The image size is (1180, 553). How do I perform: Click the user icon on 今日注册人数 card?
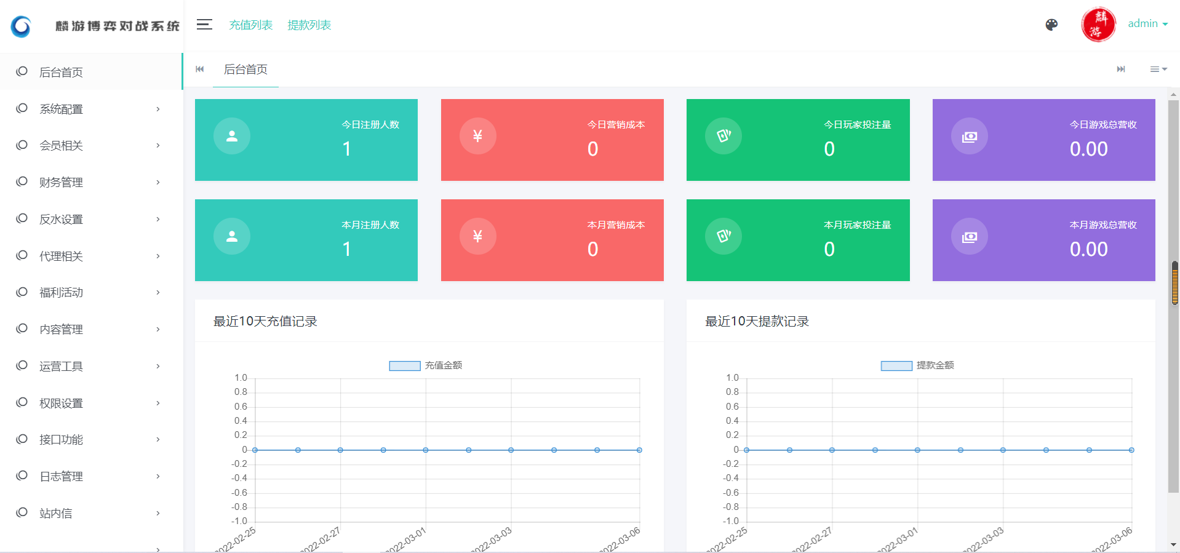point(232,136)
